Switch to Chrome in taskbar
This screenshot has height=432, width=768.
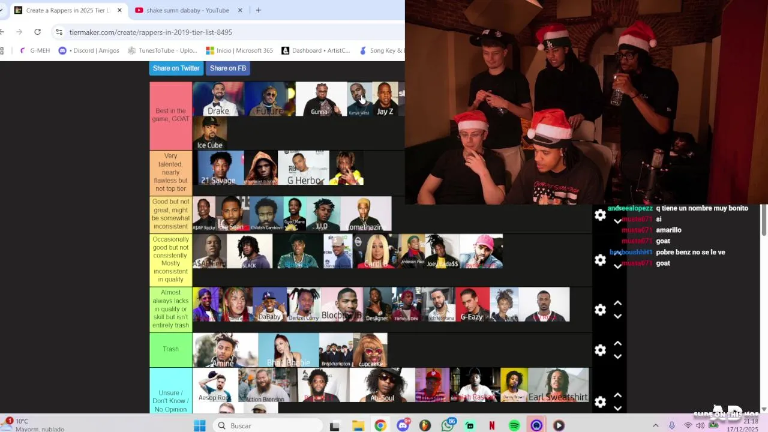[380, 425]
